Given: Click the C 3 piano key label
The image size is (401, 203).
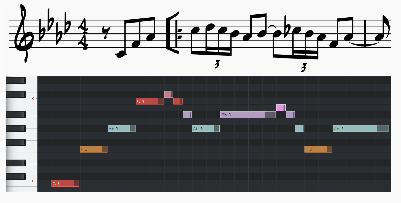Looking at the screenshot, I should pyautogui.click(x=35, y=181).
